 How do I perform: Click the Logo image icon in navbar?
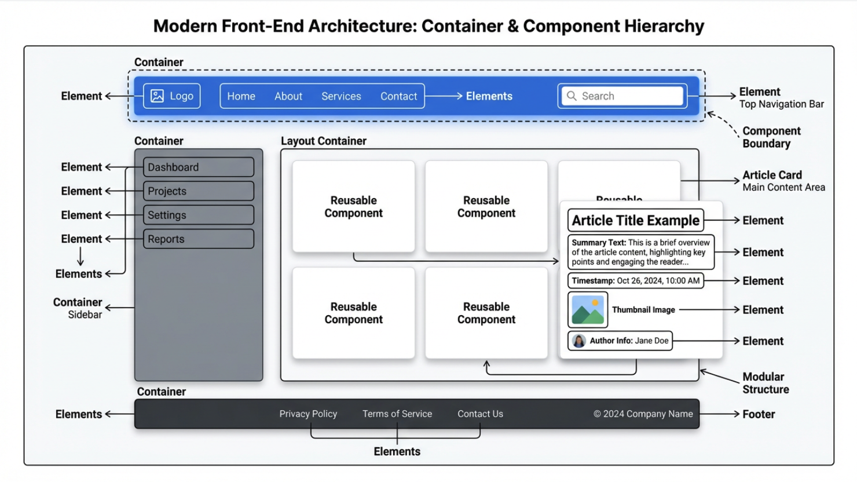(x=157, y=96)
